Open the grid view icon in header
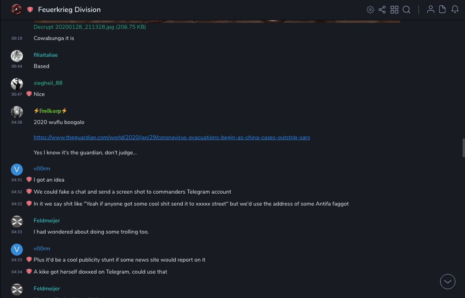465x298 pixels. click(x=394, y=10)
